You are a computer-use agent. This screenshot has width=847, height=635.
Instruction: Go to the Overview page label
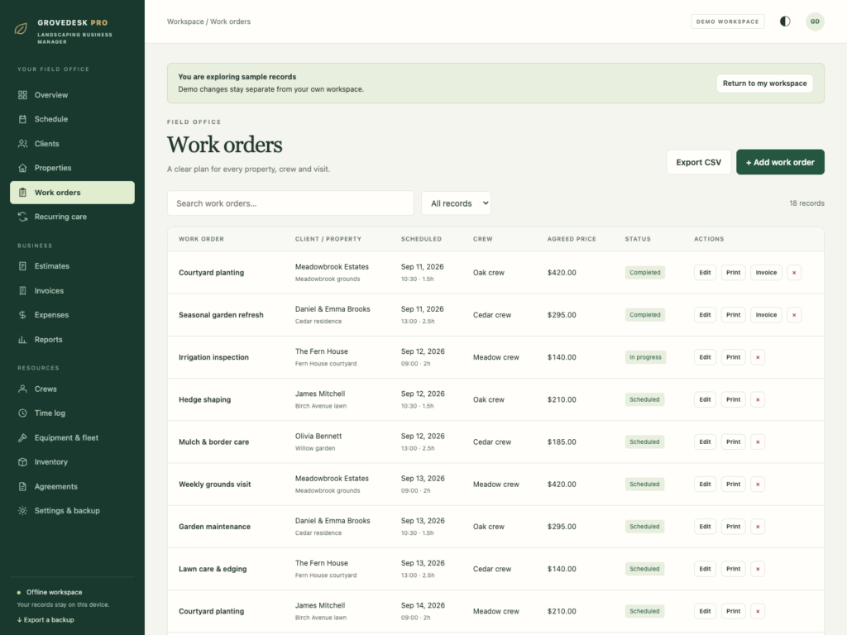(x=51, y=95)
